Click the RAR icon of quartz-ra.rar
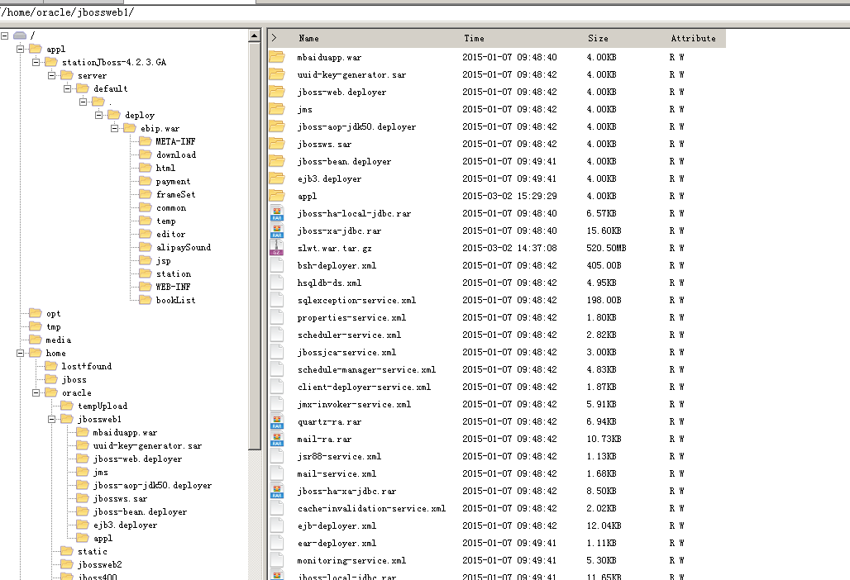The height and width of the screenshot is (580, 850). click(x=277, y=421)
